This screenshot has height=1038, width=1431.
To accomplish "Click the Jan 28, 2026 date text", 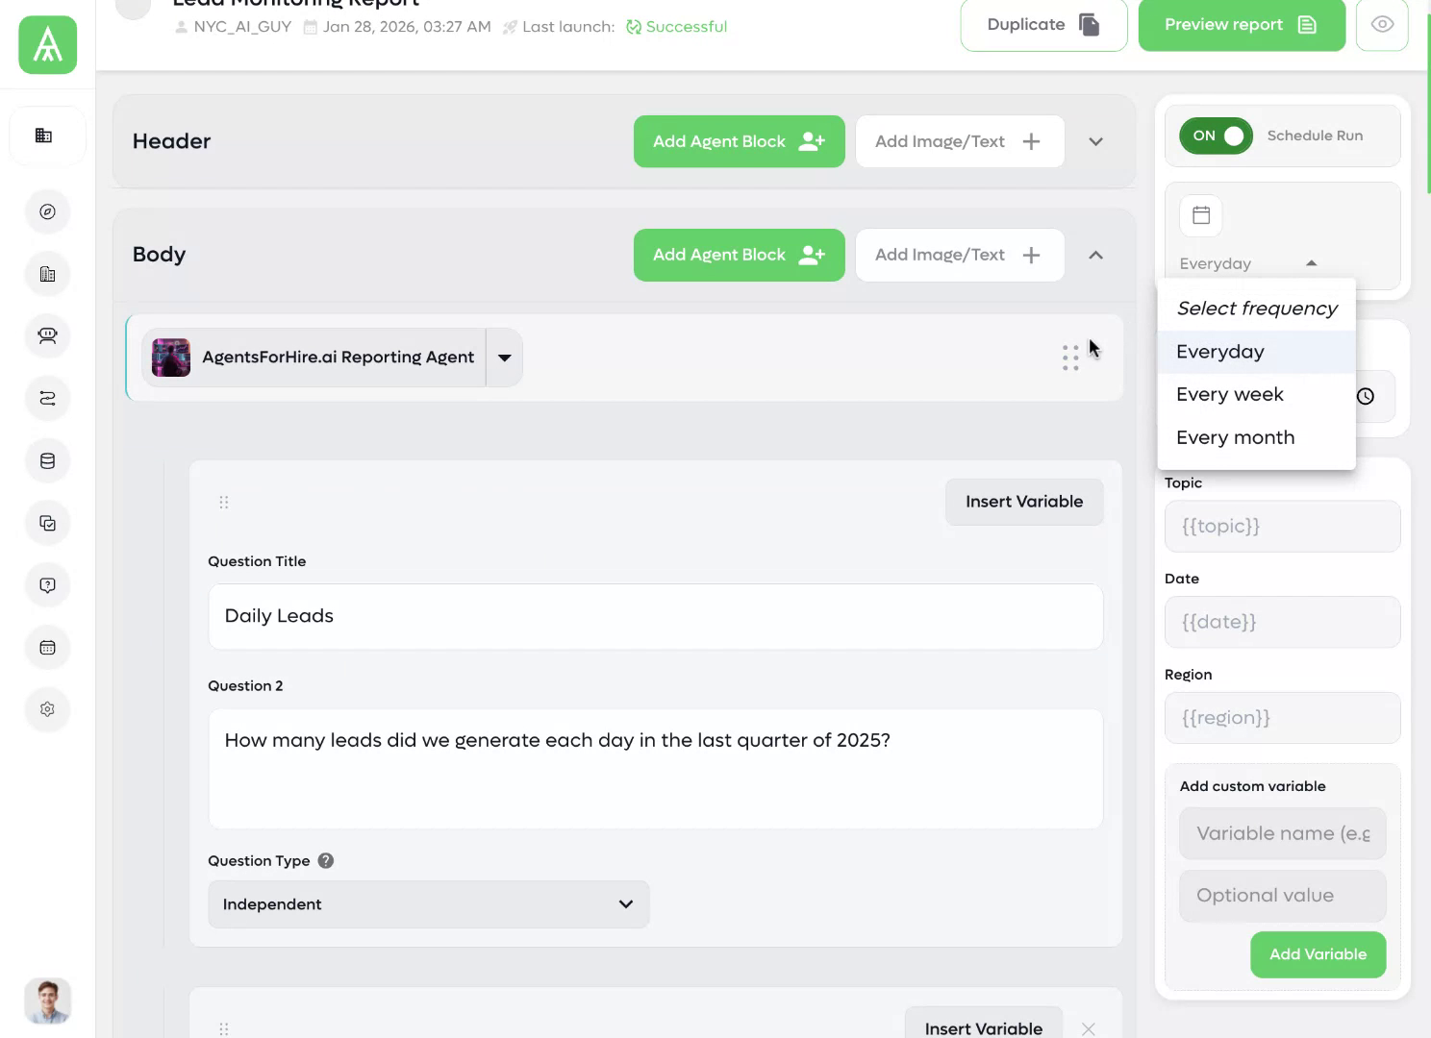I will pyautogui.click(x=407, y=27).
